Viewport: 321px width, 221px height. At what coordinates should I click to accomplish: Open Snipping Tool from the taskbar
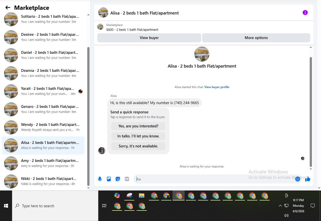129,195
